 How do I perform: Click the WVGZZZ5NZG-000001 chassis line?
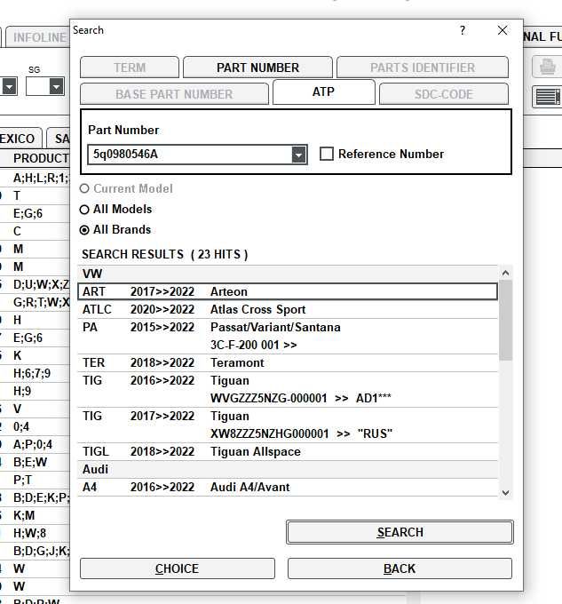click(301, 398)
